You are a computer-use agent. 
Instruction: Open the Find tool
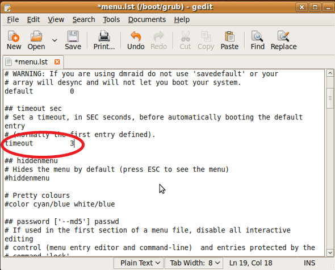257,40
